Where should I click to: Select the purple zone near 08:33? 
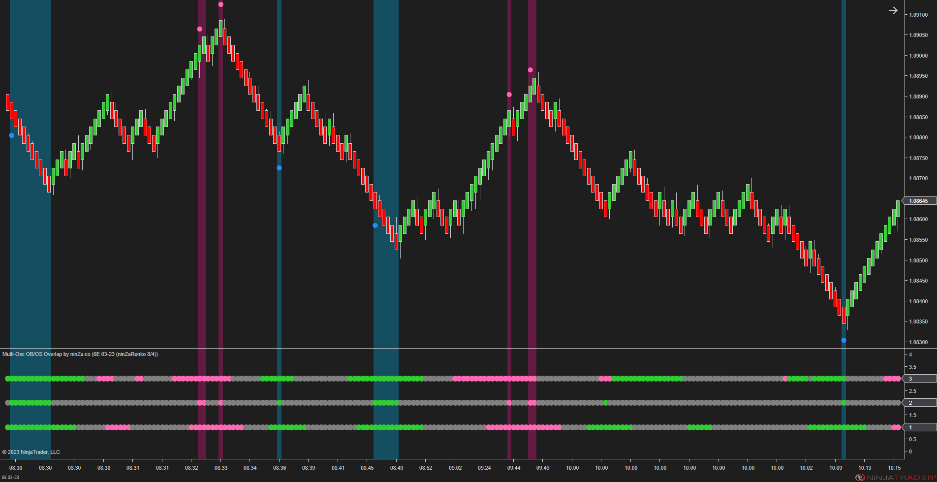(x=220, y=197)
